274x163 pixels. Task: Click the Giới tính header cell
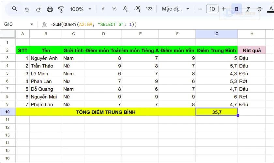click(x=73, y=50)
